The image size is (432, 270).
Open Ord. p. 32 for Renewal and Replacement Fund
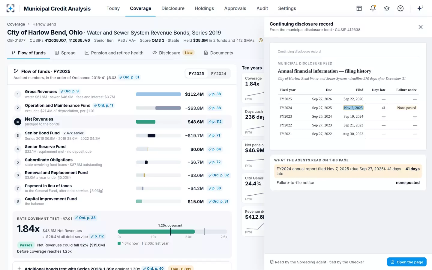[219, 175]
